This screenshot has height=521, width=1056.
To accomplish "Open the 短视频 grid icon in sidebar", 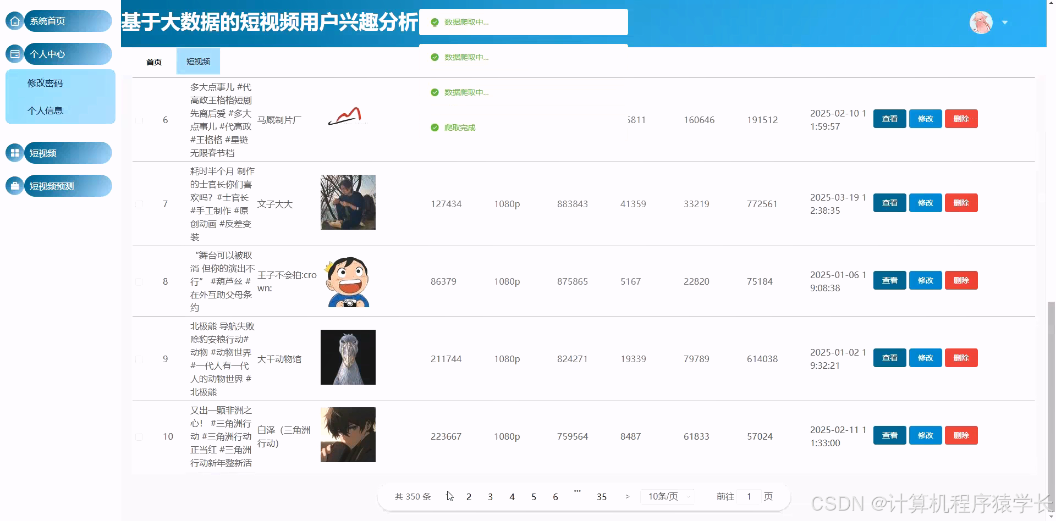I will 14,153.
